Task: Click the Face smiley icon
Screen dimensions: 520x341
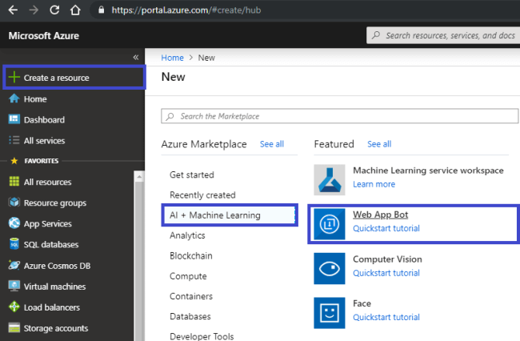Action: 330,313
